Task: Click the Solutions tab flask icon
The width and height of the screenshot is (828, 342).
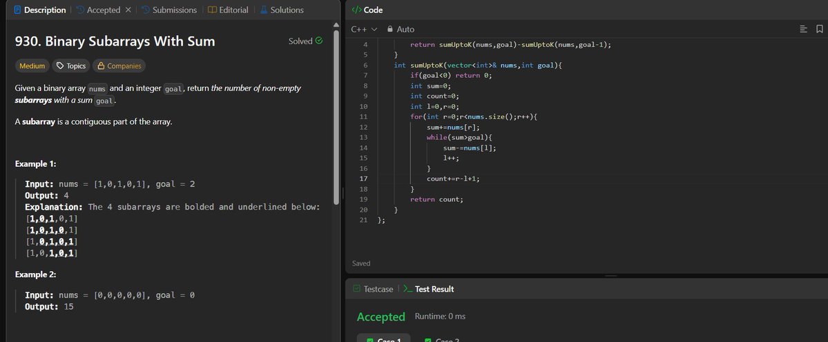Action: coord(264,10)
